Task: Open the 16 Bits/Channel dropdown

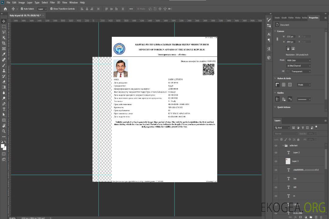Action: tap(298, 66)
